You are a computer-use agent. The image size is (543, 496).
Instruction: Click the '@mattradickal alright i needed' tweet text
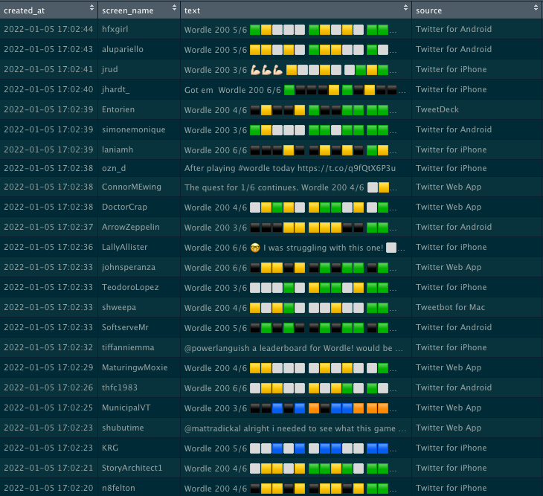click(x=295, y=428)
